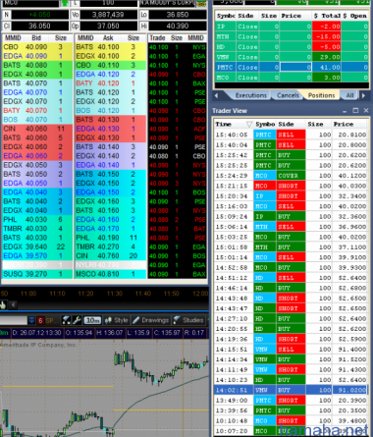The image size is (373, 437).
Task: Click the hand pointer icon below the timeline
Action: pos(3,305)
